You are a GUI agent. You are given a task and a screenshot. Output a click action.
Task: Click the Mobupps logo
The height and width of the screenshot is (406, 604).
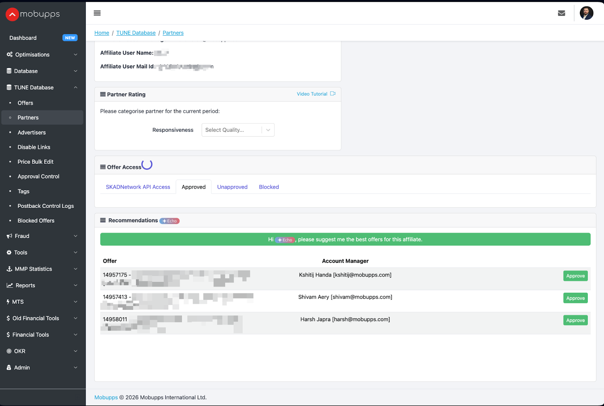click(x=33, y=14)
